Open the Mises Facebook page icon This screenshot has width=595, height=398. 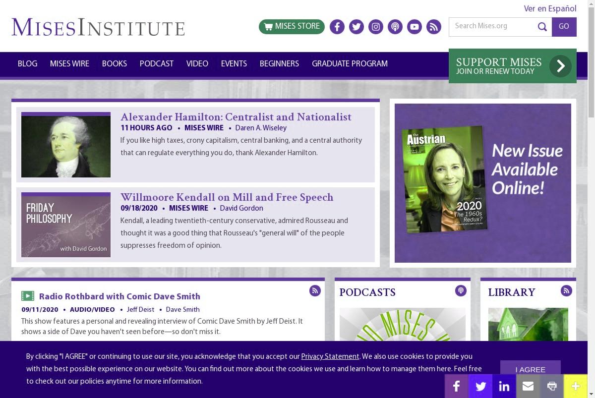[x=337, y=27]
